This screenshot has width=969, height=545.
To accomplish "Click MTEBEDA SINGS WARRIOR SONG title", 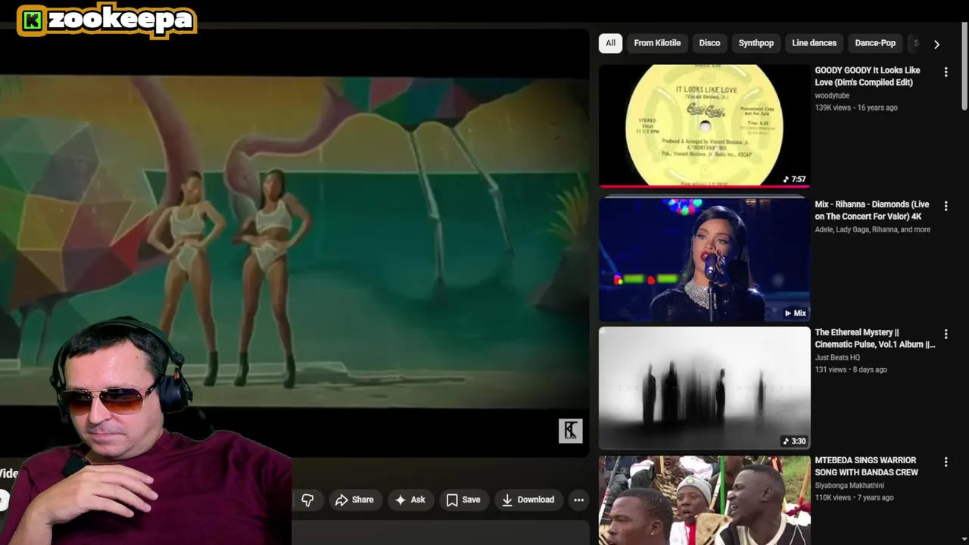I will pyautogui.click(x=866, y=466).
